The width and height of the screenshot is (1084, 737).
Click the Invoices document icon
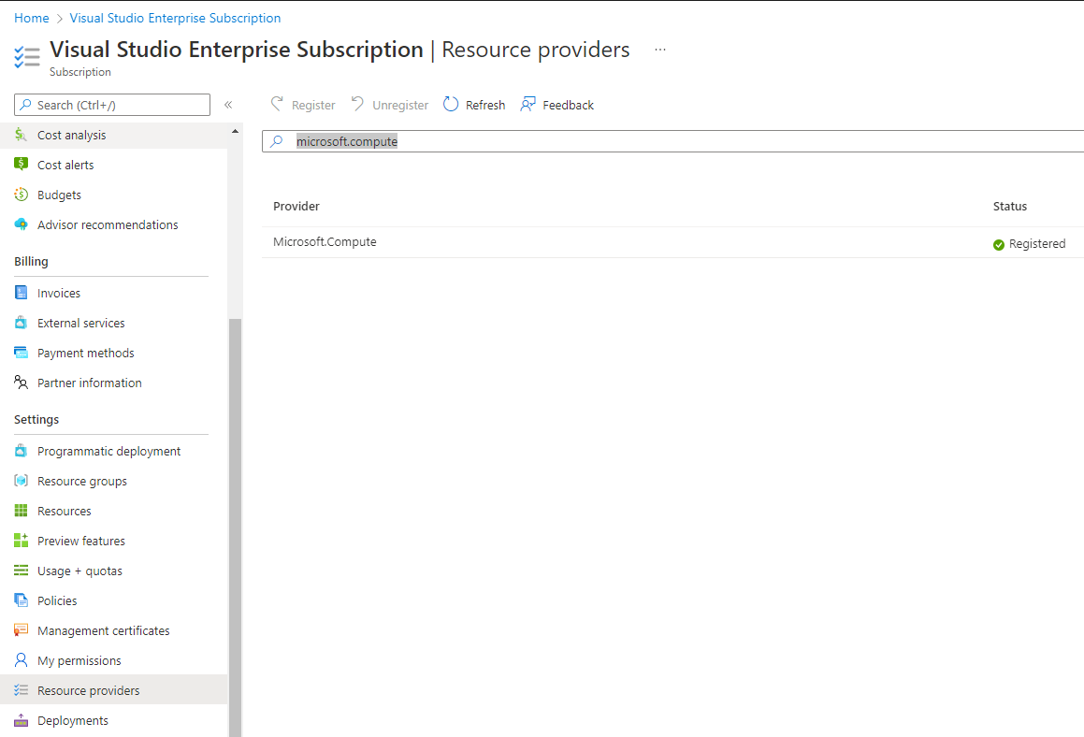[21, 293]
